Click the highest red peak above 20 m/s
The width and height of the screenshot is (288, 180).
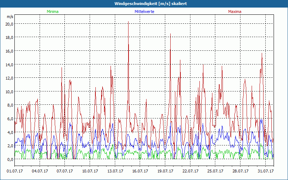click(128, 22)
